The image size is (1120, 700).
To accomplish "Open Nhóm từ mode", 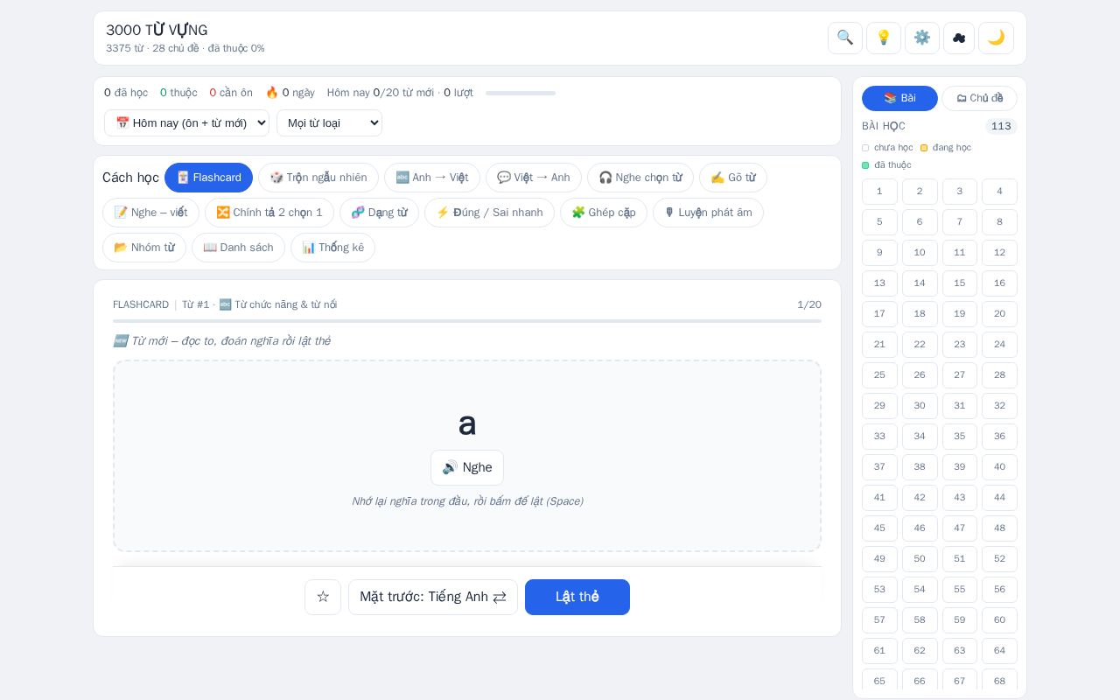I will [x=144, y=248].
